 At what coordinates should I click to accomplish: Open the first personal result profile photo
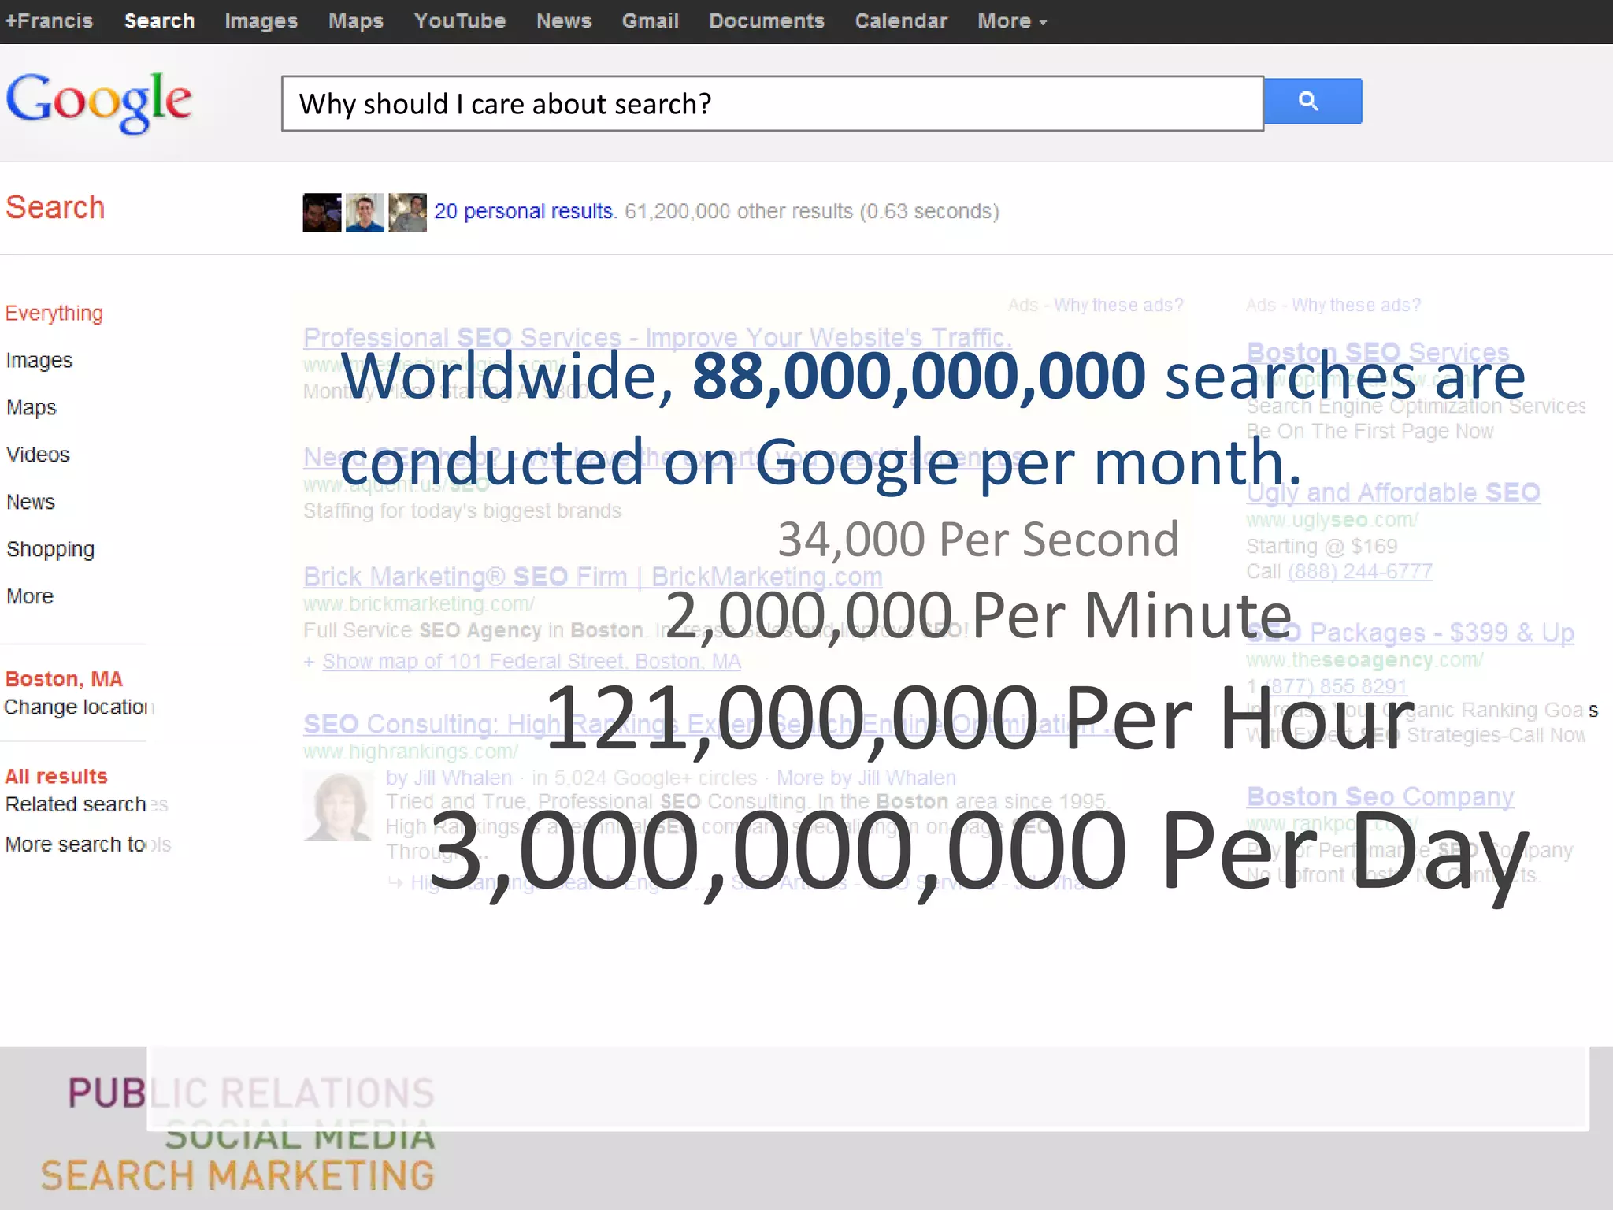tap(321, 212)
